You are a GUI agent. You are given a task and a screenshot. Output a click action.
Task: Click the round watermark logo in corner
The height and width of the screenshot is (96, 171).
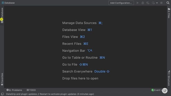[x=165, y=91]
